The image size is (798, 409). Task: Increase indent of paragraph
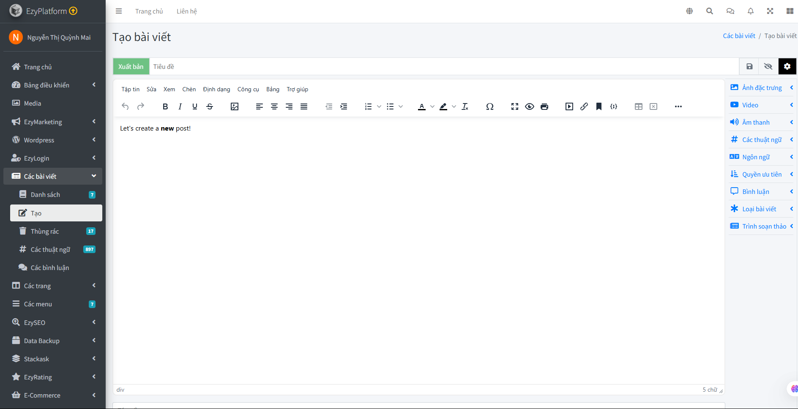pyautogui.click(x=344, y=106)
